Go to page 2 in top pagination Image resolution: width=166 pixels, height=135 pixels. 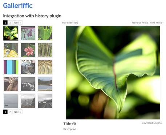(x=10, y=23)
